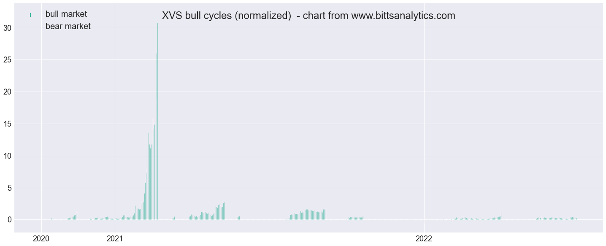Click the bull market legend label
The width and height of the screenshot is (606, 246).
[x=66, y=14]
